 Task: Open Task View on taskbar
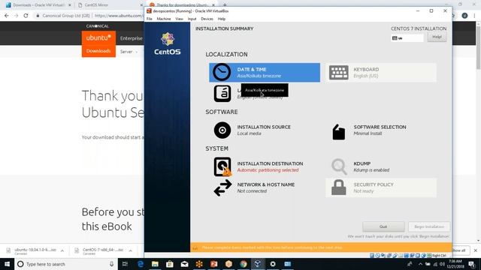click(125, 264)
